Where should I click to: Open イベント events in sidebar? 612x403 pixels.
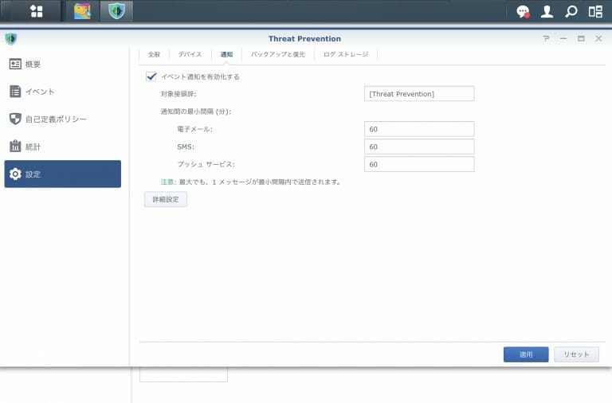click(x=62, y=92)
